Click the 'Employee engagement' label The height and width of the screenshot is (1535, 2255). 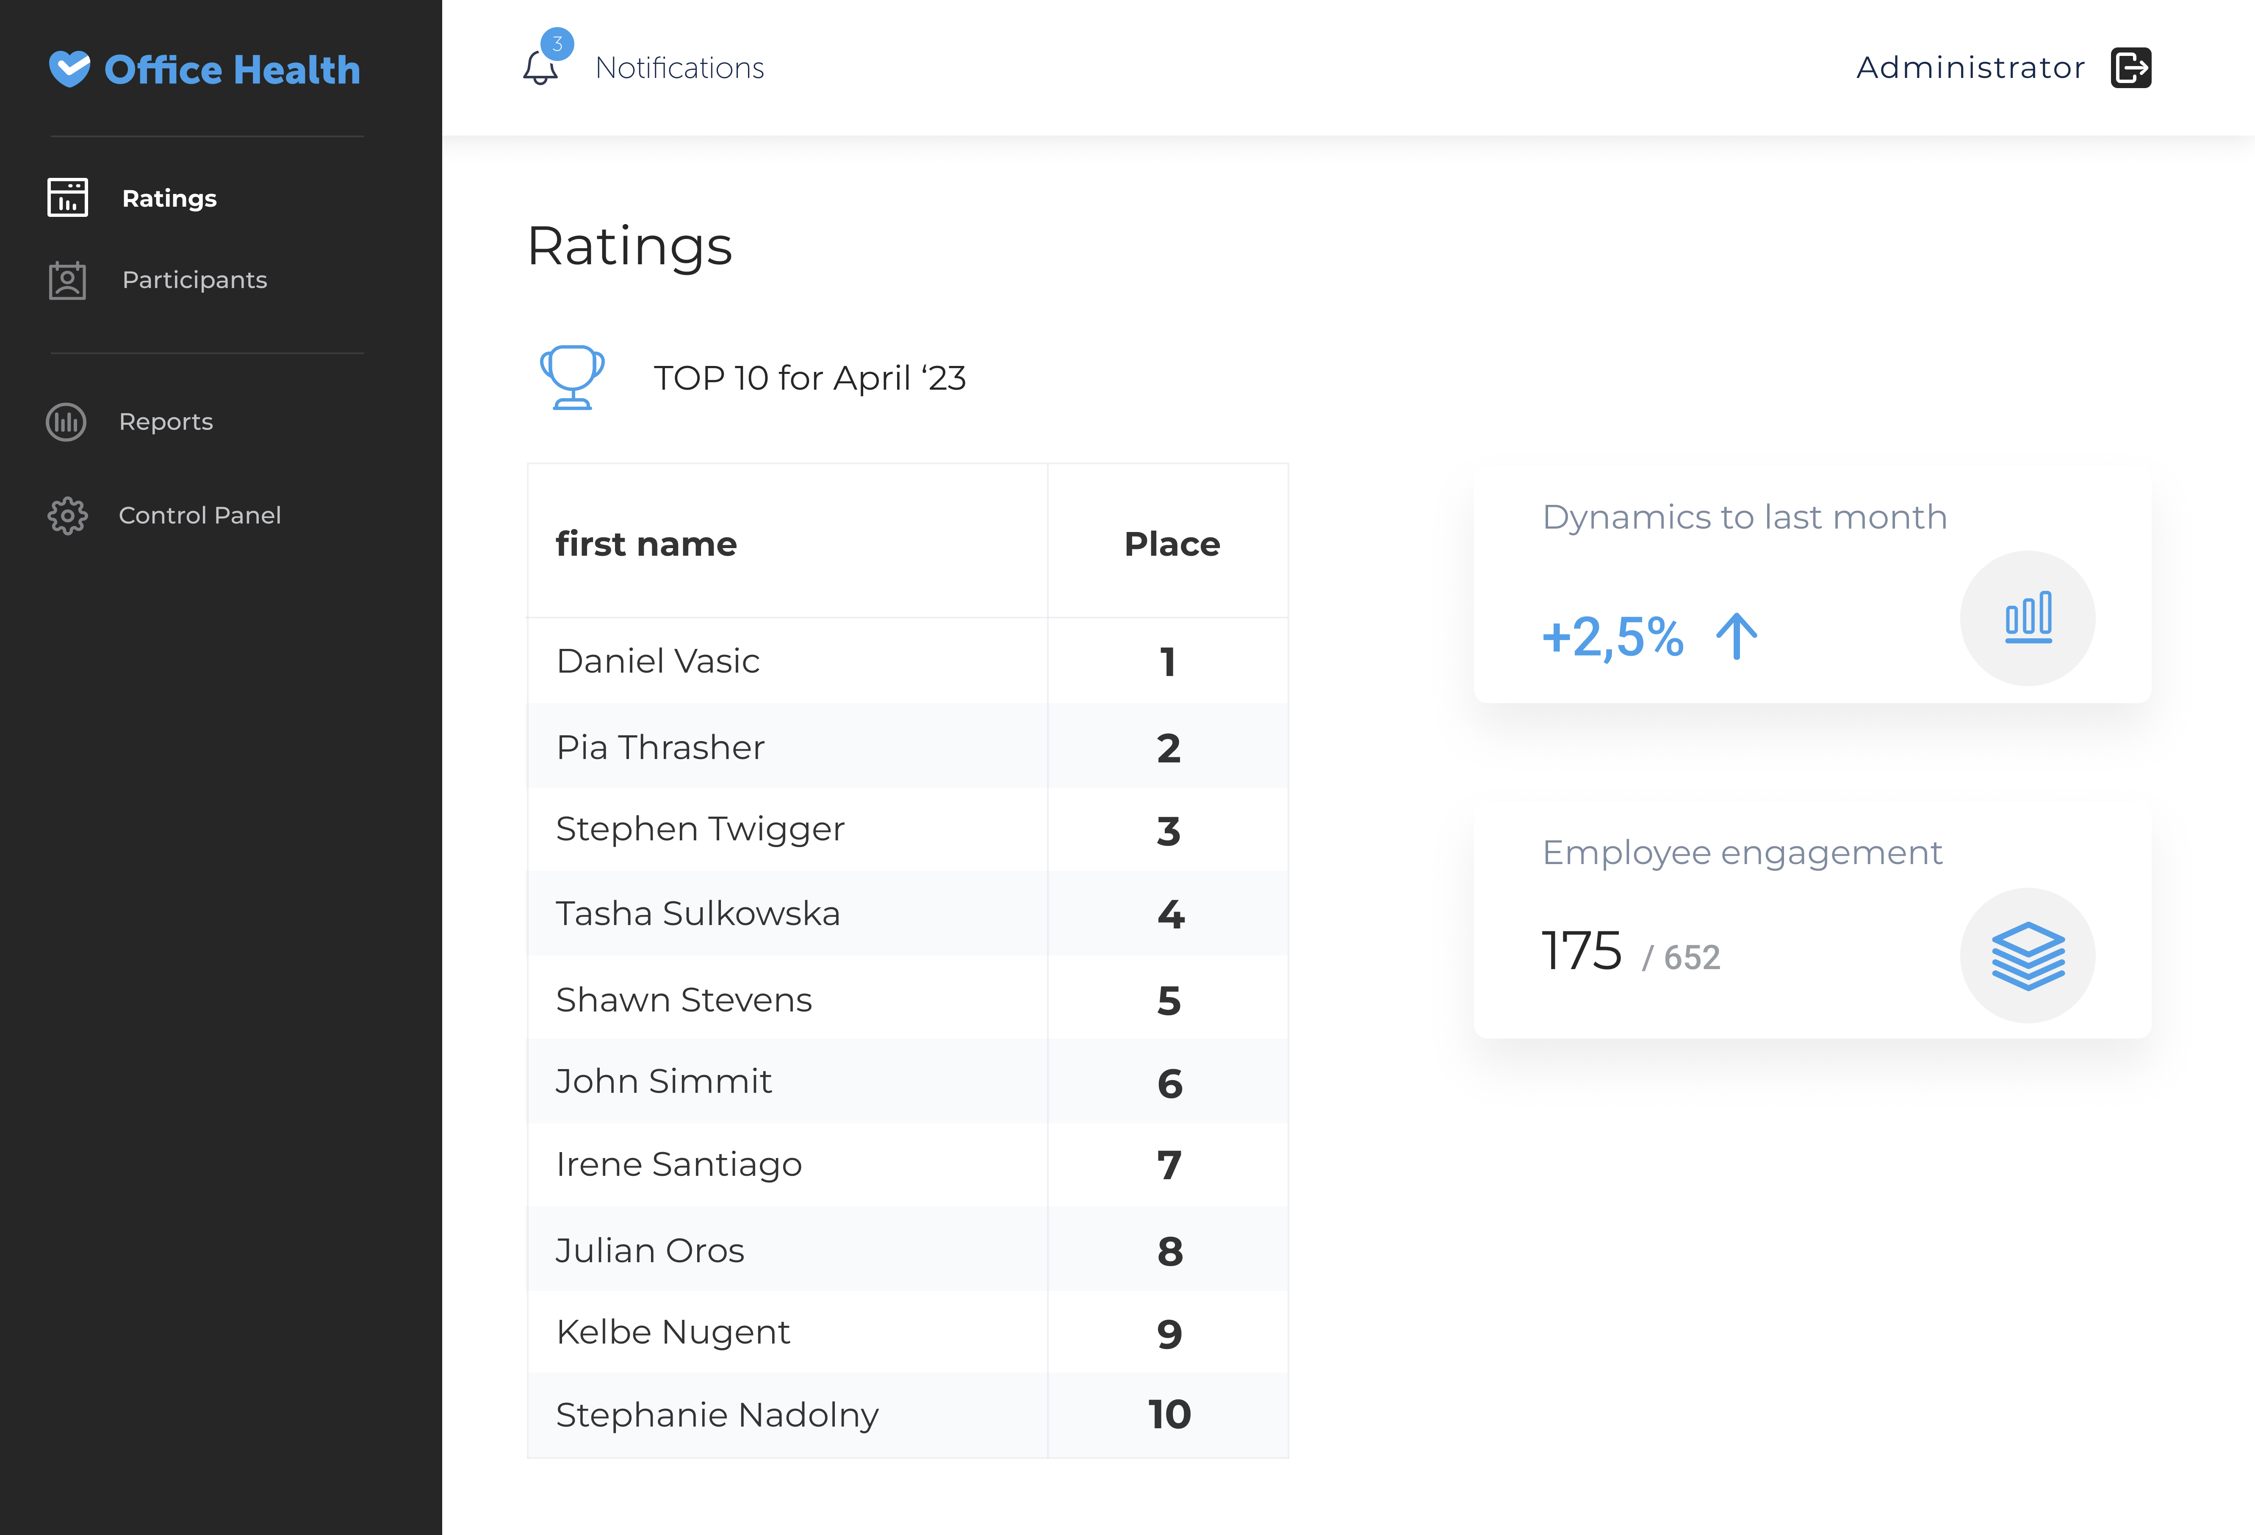click(1742, 853)
